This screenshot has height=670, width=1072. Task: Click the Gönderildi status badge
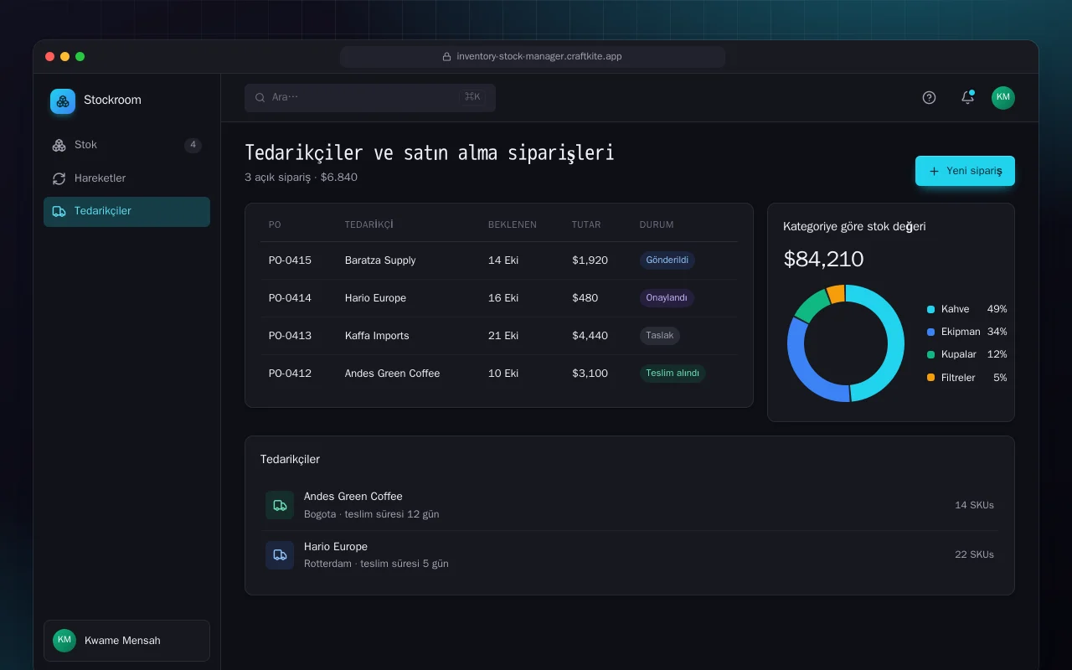667,260
